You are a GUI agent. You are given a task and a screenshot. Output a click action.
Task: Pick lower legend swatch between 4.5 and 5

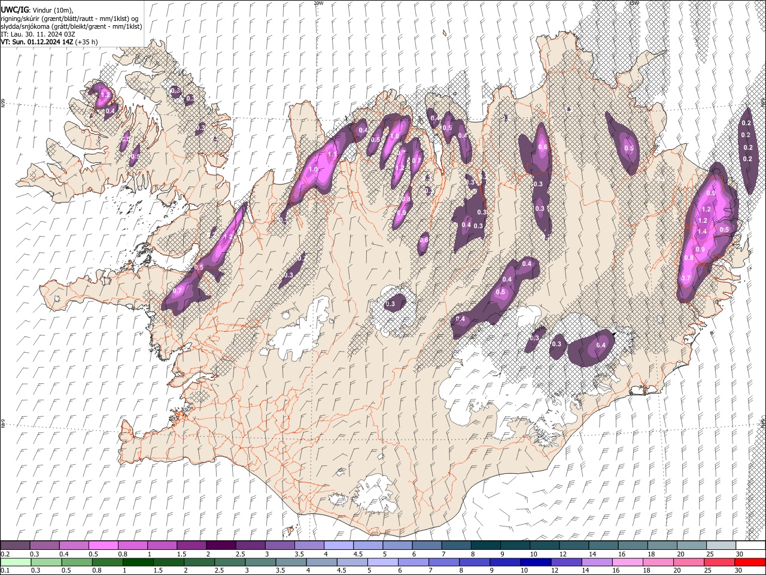tap(354, 562)
